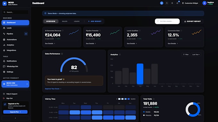218x122 pixels.
Task: Open See Details for AI Generated Revenue
Action: point(50,44)
